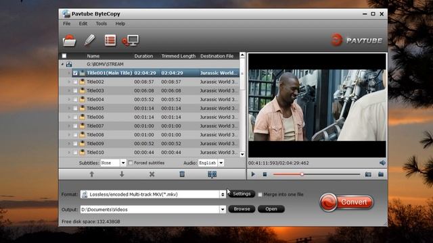
Task: Open the Help menu
Action: [120, 24]
